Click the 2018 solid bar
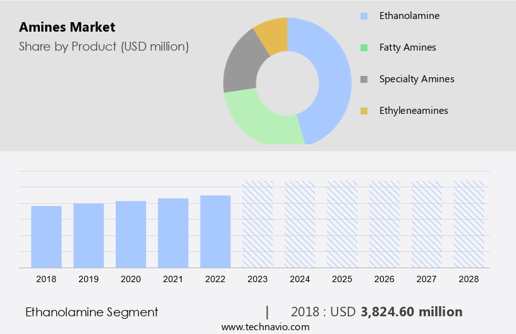 [46, 237]
